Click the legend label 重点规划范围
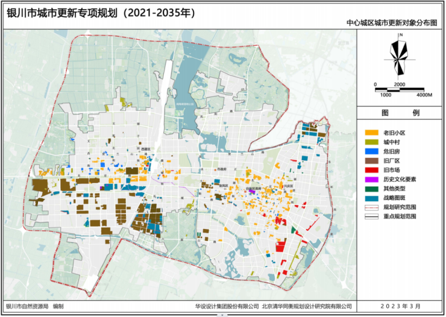This screenshot has height=317, width=446. click(x=400, y=216)
